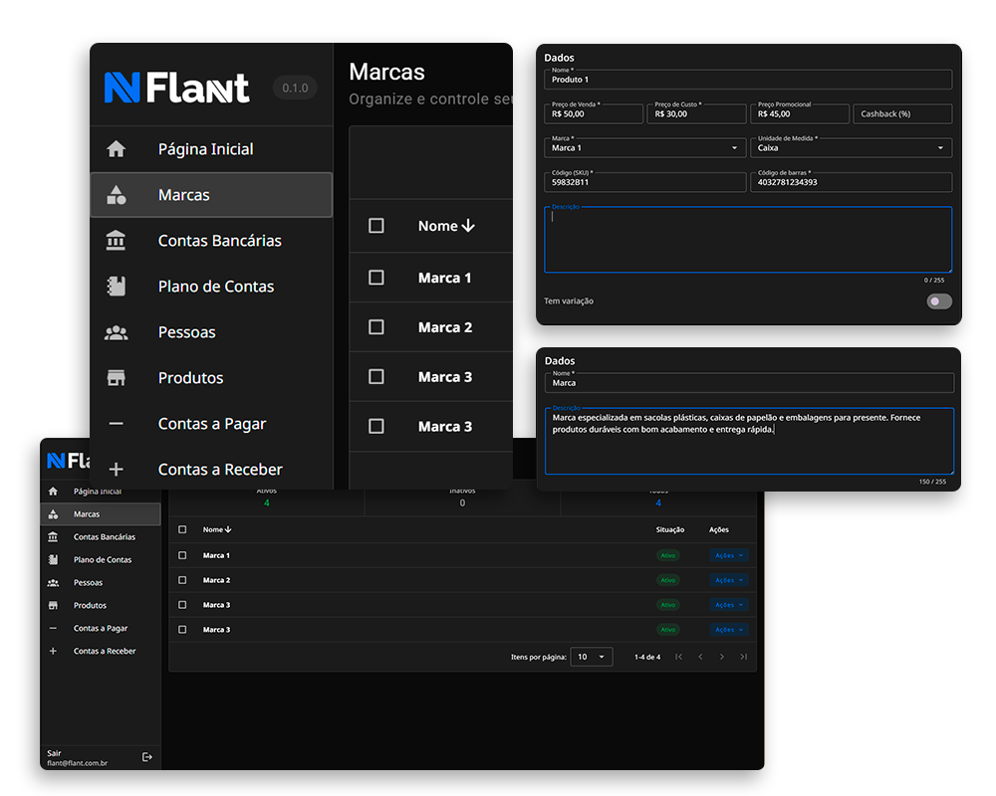
Task: Open the Itens por página dropdown
Action: tap(592, 657)
